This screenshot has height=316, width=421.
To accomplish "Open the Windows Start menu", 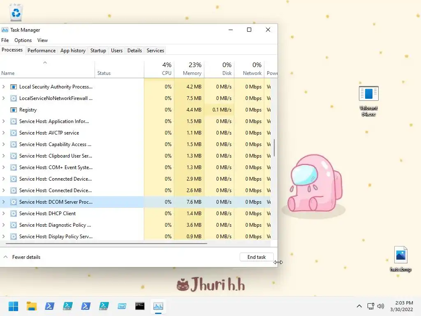I will point(13,306).
